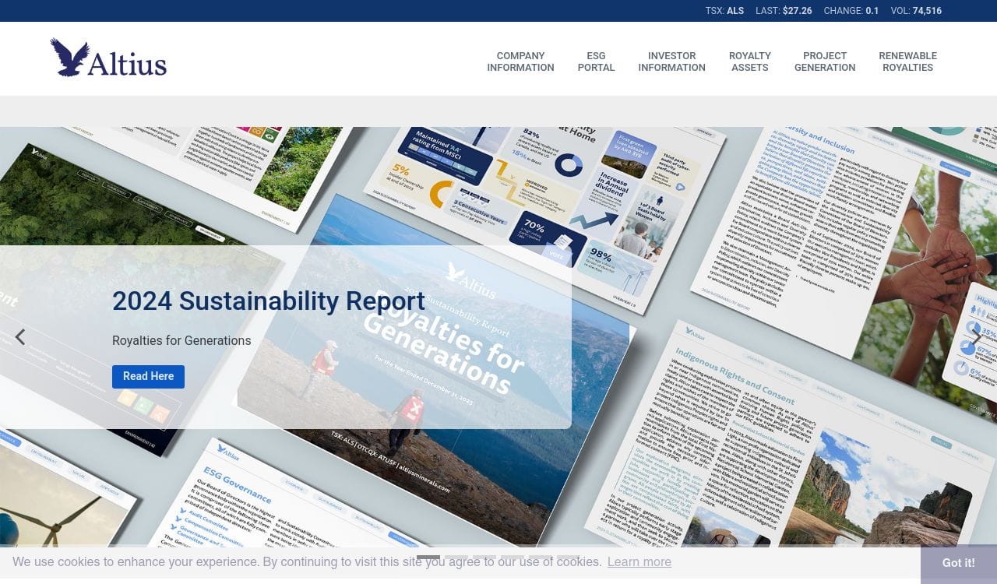The width and height of the screenshot is (997, 584).
Task: Expand the Project Generation menu
Action: pyautogui.click(x=824, y=62)
